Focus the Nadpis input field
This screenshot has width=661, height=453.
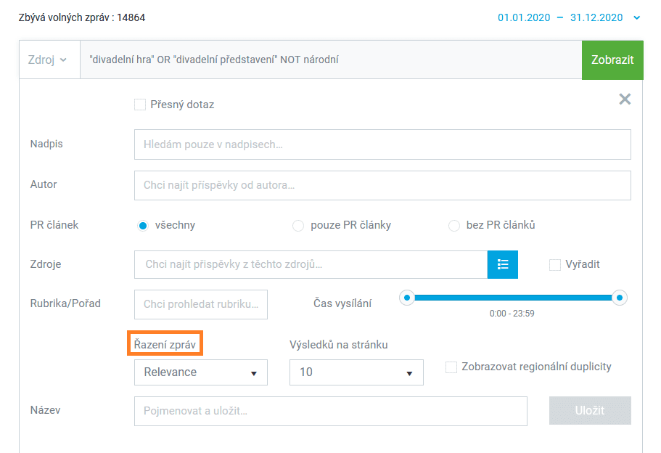(382, 144)
